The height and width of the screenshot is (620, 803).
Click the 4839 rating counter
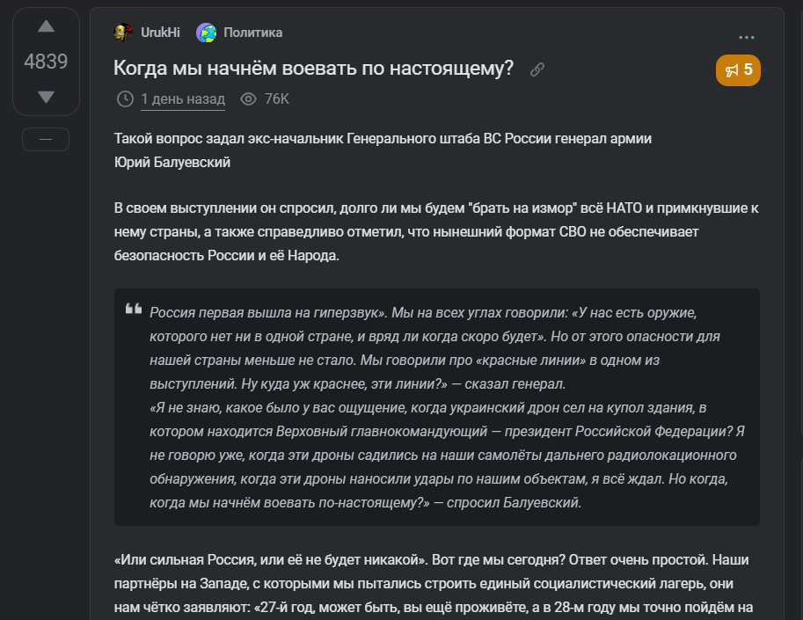(46, 62)
